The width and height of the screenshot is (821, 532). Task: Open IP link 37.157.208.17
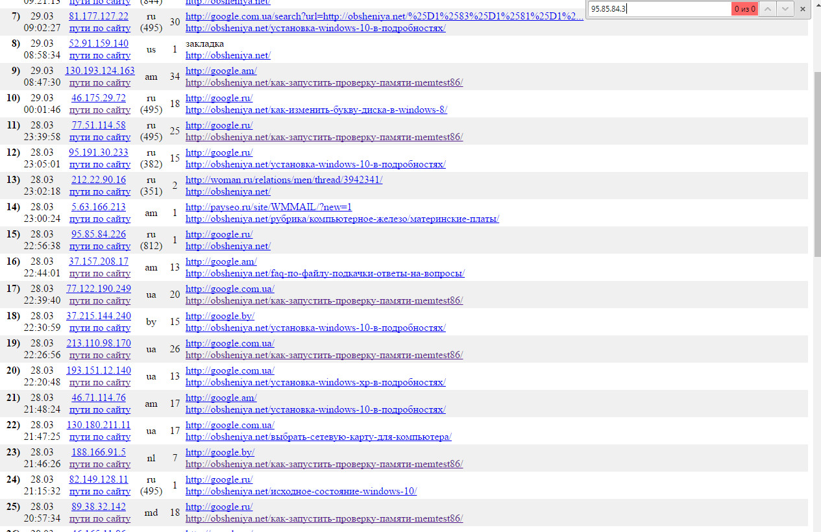(x=99, y=261)
